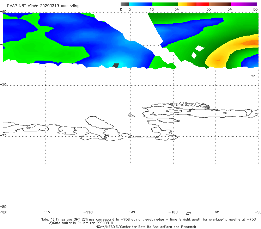261x229 pixels.
Task: Click the "-120" longitude axis label
Action: pos(4,212)
